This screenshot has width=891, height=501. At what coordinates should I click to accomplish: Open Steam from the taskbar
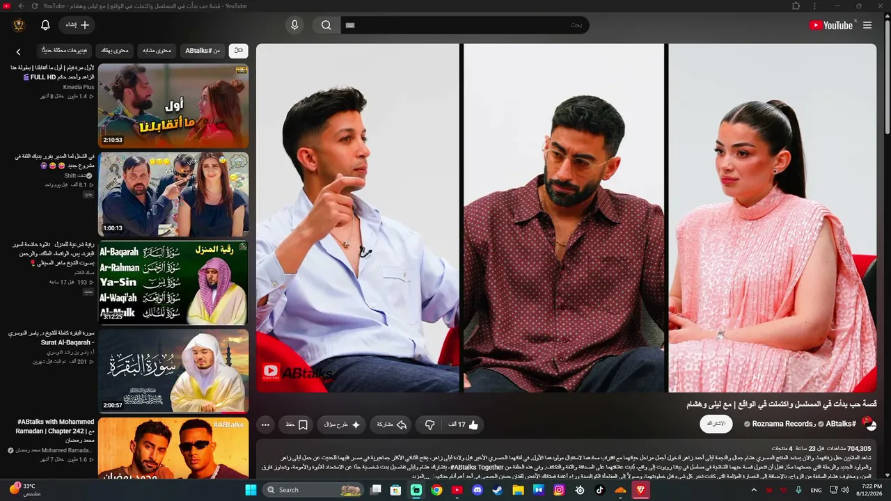pos(497,490)
